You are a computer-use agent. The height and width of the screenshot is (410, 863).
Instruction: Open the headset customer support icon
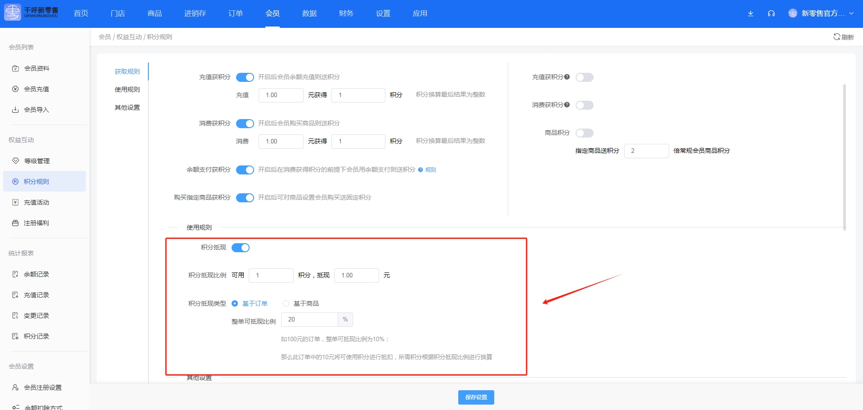tap(771, 13)
